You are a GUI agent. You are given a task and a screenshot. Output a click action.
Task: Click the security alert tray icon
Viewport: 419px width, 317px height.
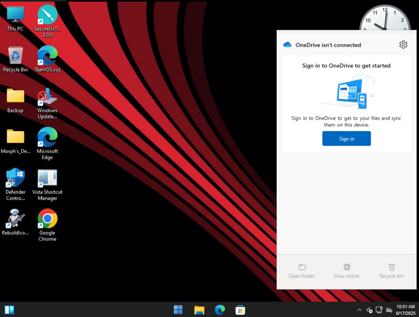[x=369, y=310]
